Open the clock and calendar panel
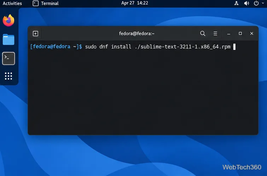This screenshot has height=176, width=267. coord(134,3)
